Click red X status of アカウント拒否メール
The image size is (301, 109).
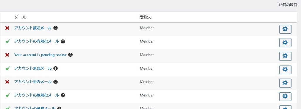point(7,82)
